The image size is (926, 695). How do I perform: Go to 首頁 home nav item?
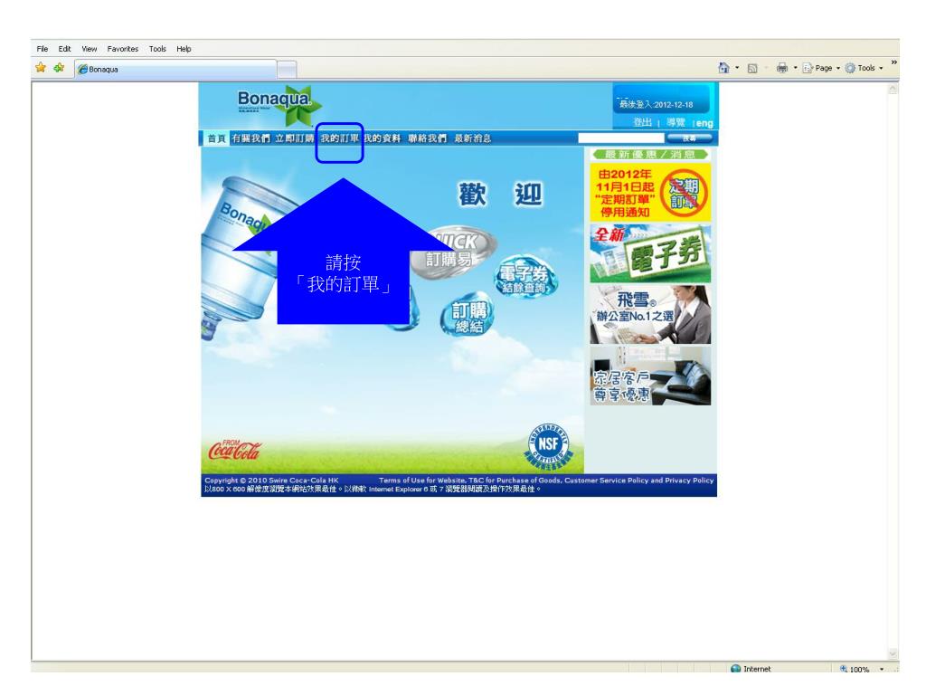[216, 138]
